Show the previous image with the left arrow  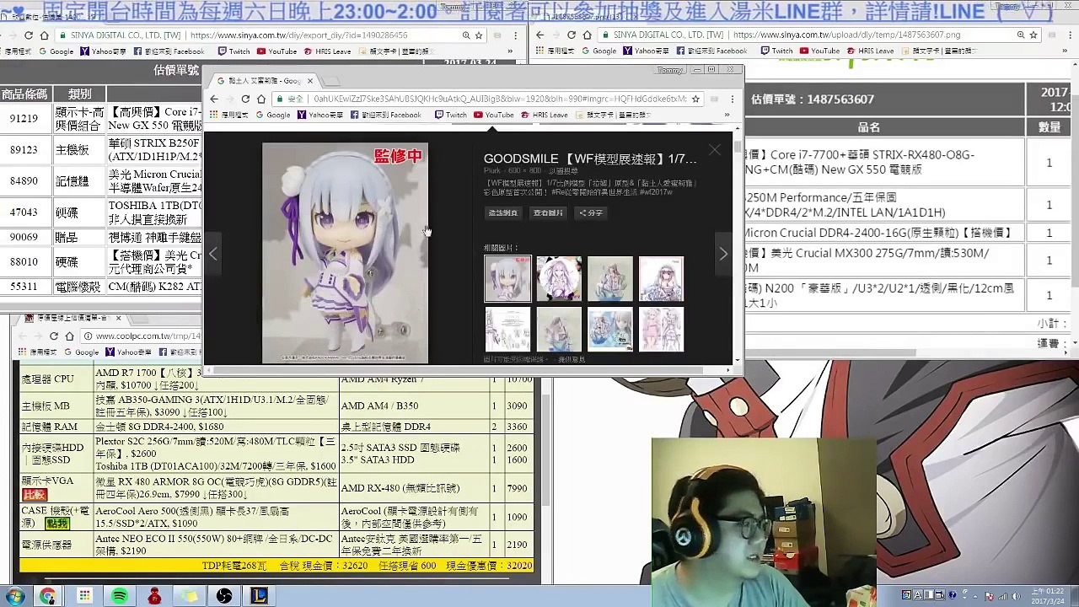point(213,253)
